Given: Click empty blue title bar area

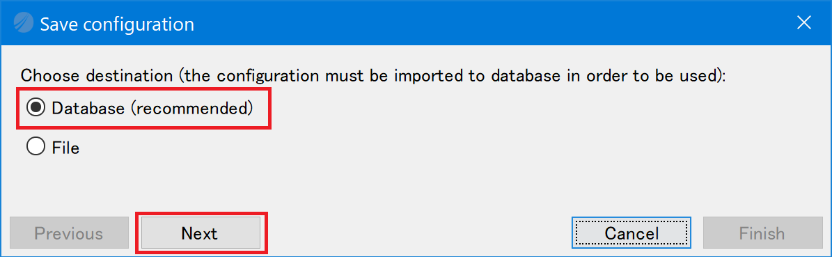Looking at the screenshot, I should (x=478, y=24).
